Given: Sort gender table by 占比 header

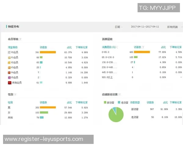Looking at the screenshot, I should [69, 103].
